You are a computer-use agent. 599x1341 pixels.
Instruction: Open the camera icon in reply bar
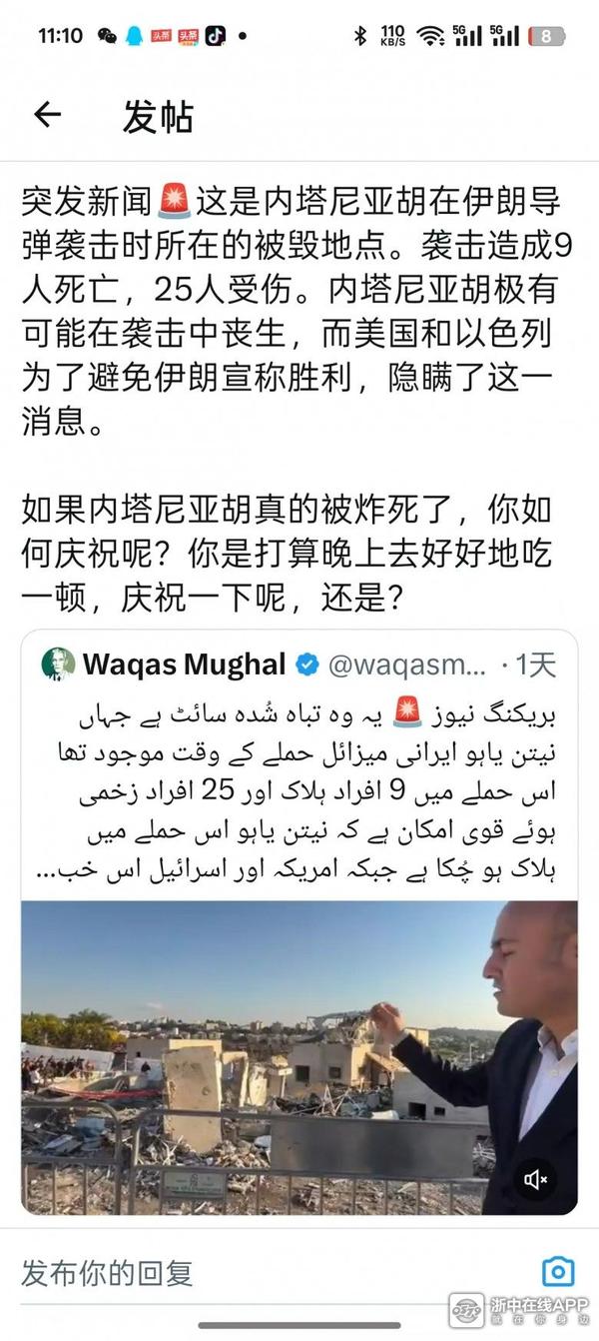point(558,1272)
